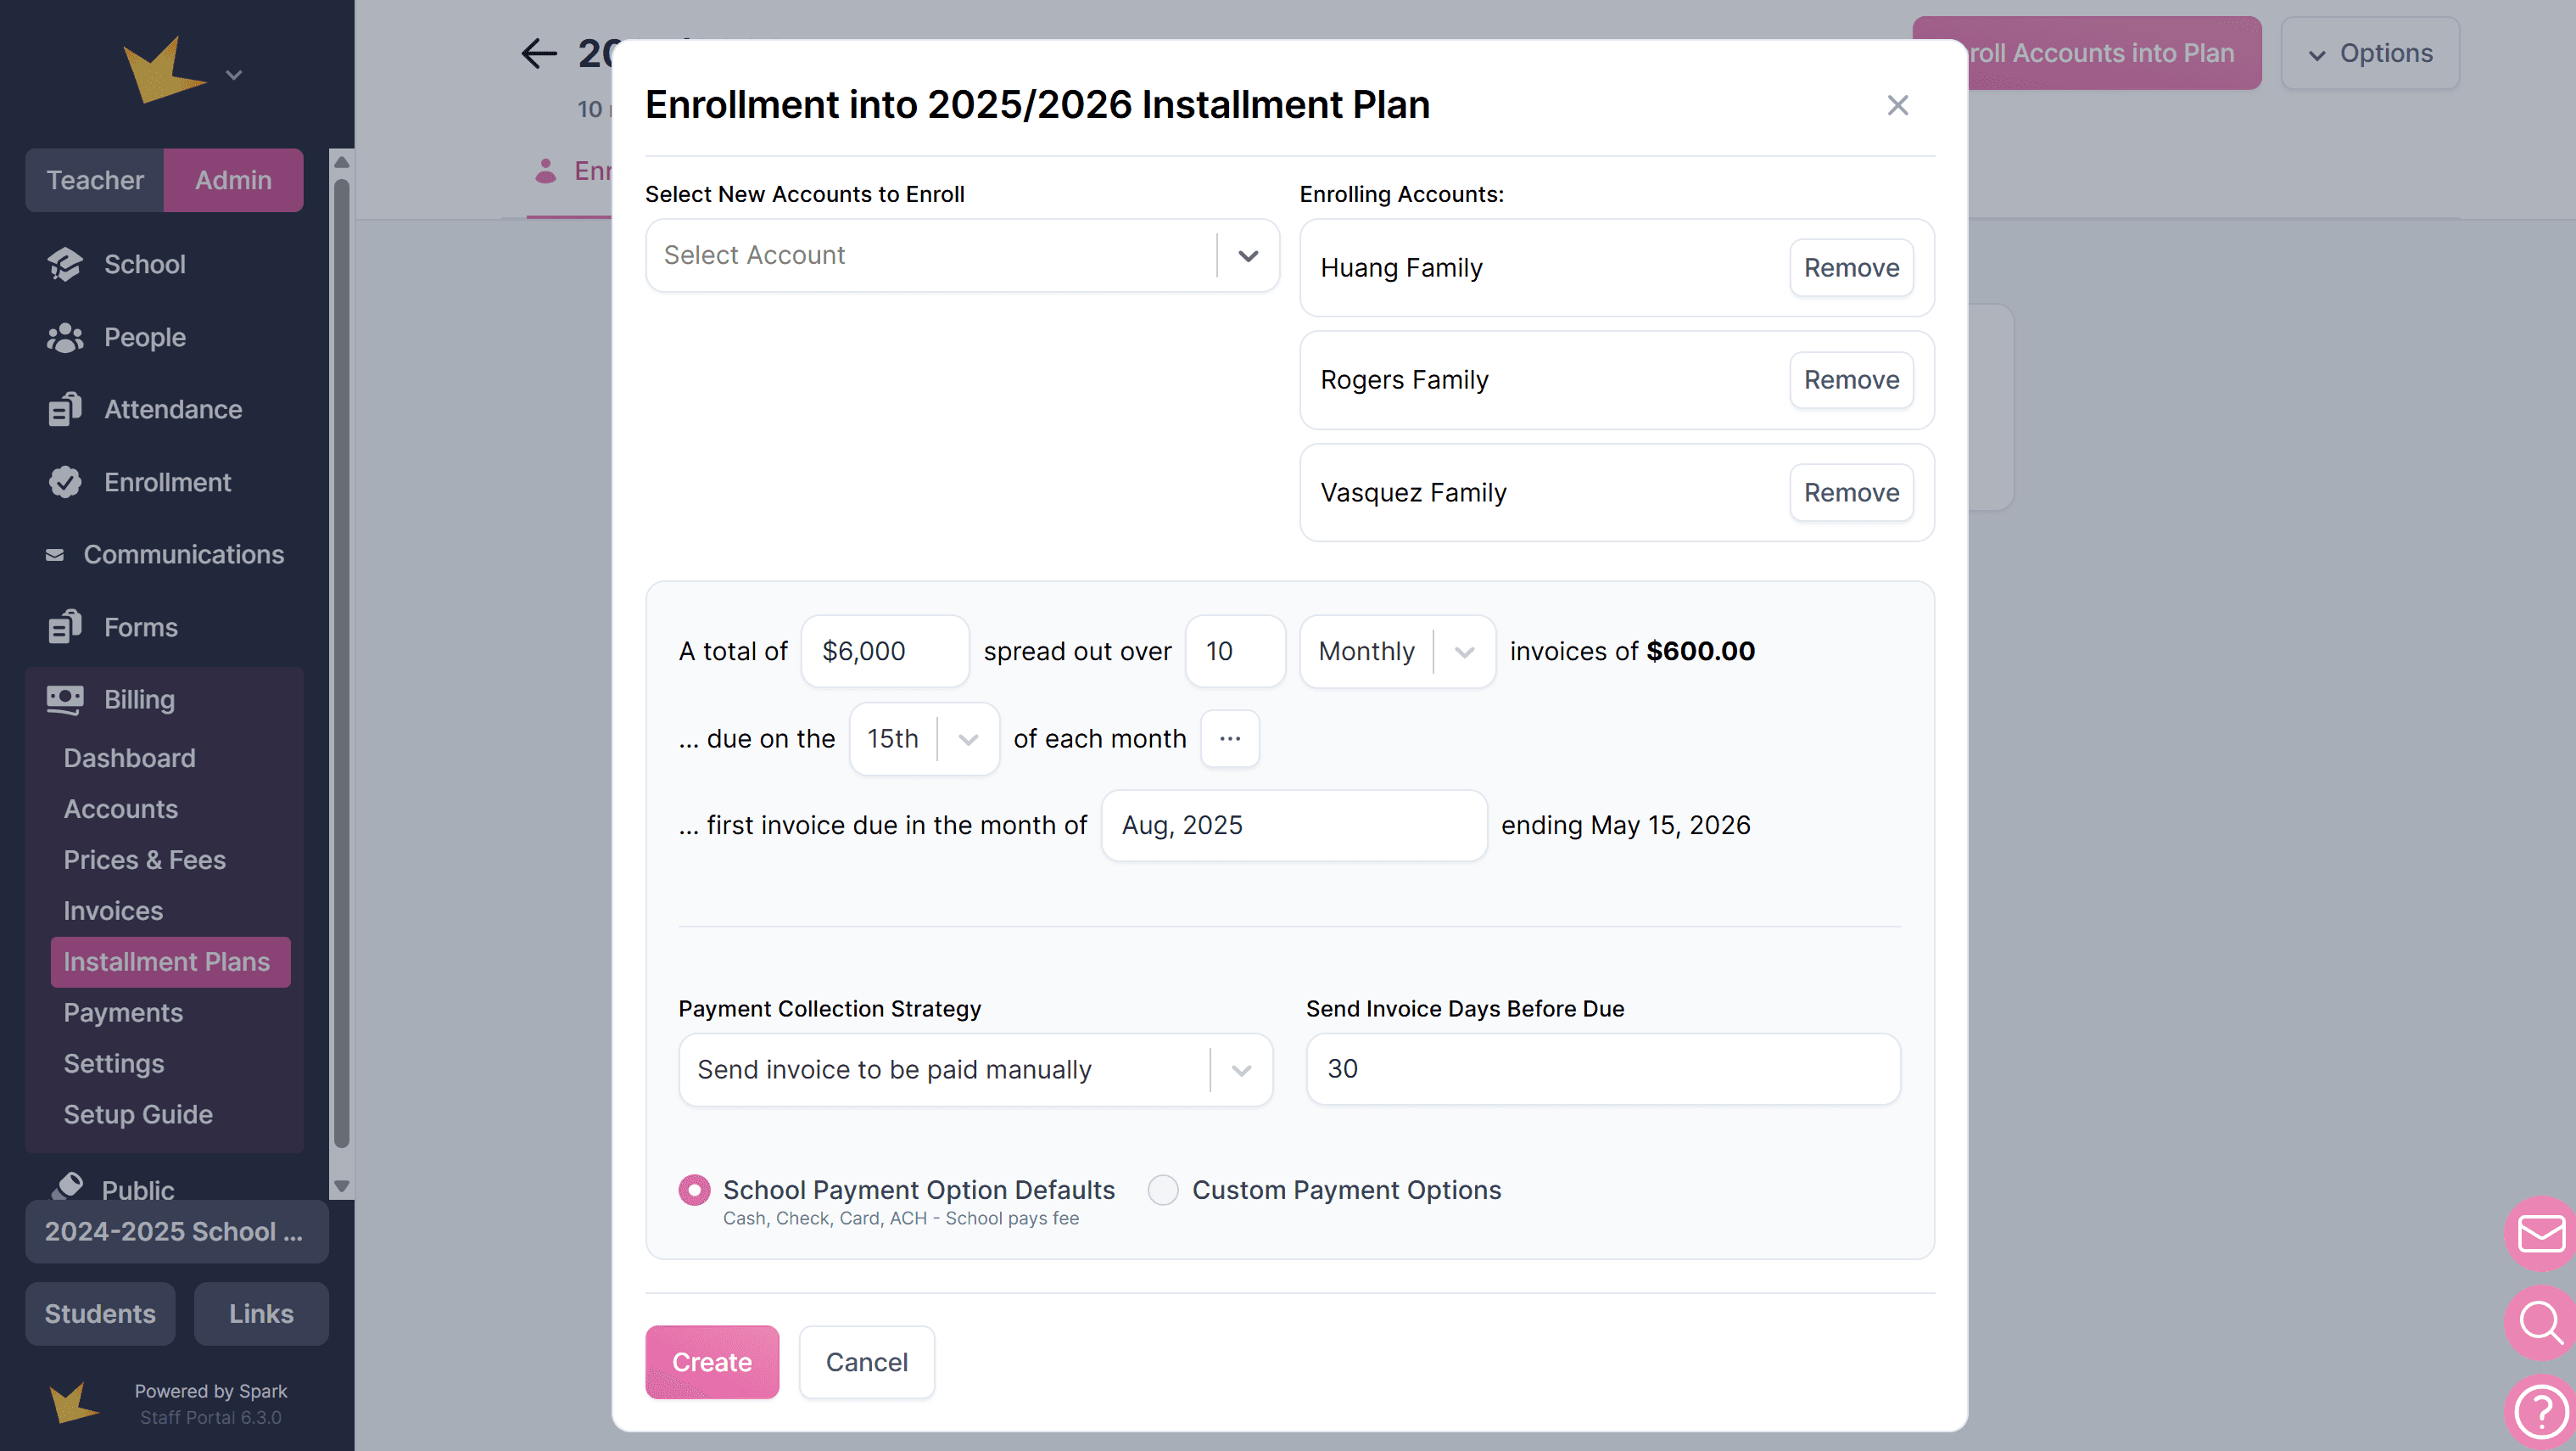Switch to Teacher mode toggle
The width and height of the screenshot is (2576, 1451).
(95, 180)
